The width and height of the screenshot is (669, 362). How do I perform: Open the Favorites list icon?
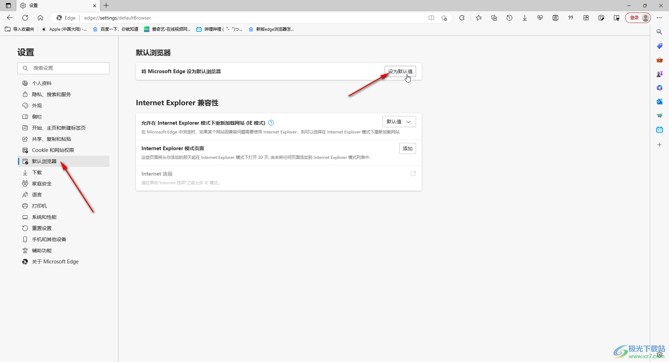(479, 18)
